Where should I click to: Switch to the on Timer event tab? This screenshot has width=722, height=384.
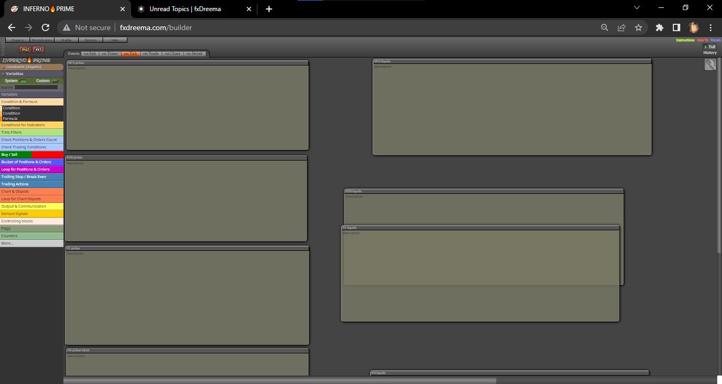pyautogui.click(x=110, y=53)
